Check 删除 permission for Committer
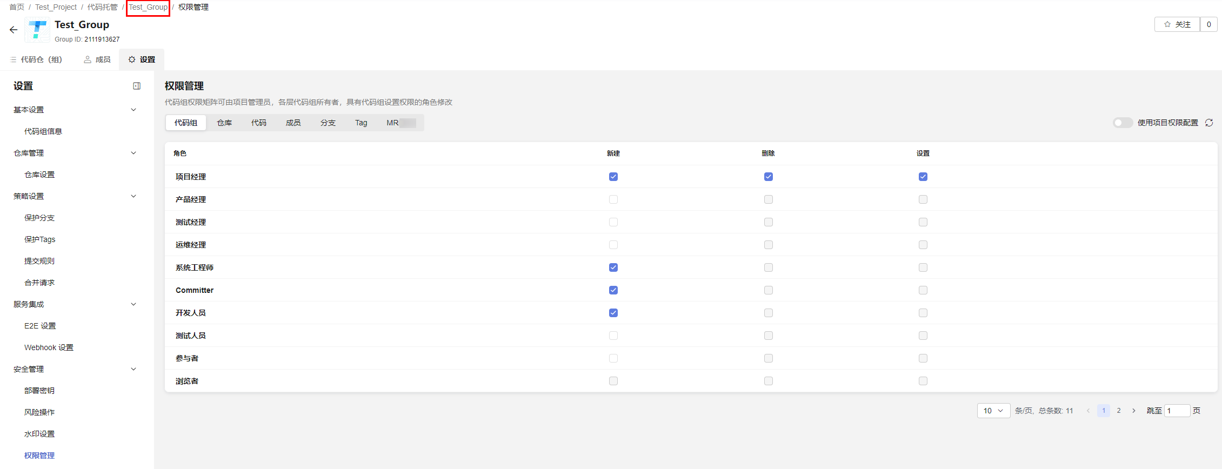This screenshot has width=1222, height=469. [768, 290]
